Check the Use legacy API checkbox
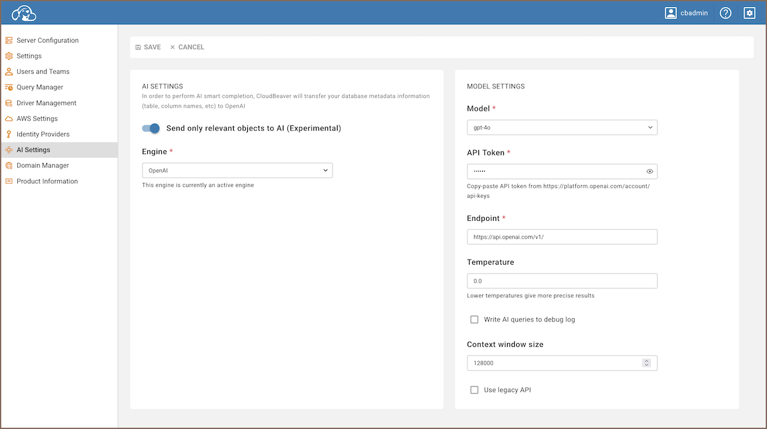Image resolution: width=767 pixels, height=429 pixels. (474, 390)
